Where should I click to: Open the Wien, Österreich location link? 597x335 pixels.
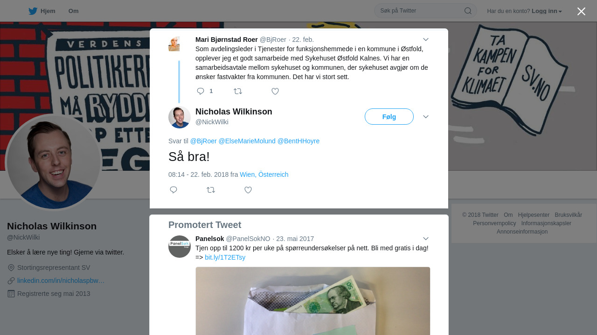(264, 174)
